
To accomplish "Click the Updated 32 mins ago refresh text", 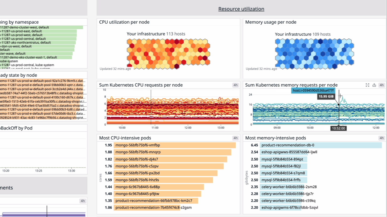I will 115,69.
